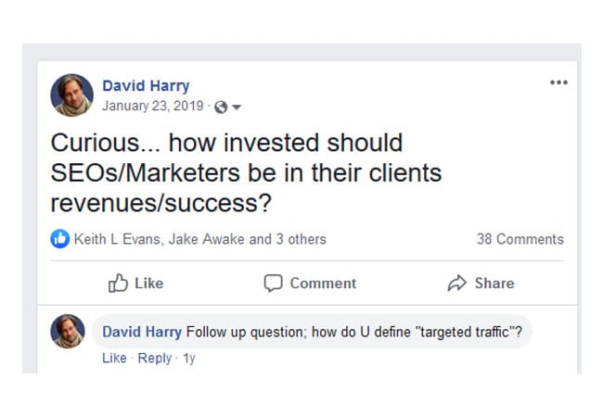Click the January 23, 2019 timestamp
The image size is (603, 417).
[153, 106]
